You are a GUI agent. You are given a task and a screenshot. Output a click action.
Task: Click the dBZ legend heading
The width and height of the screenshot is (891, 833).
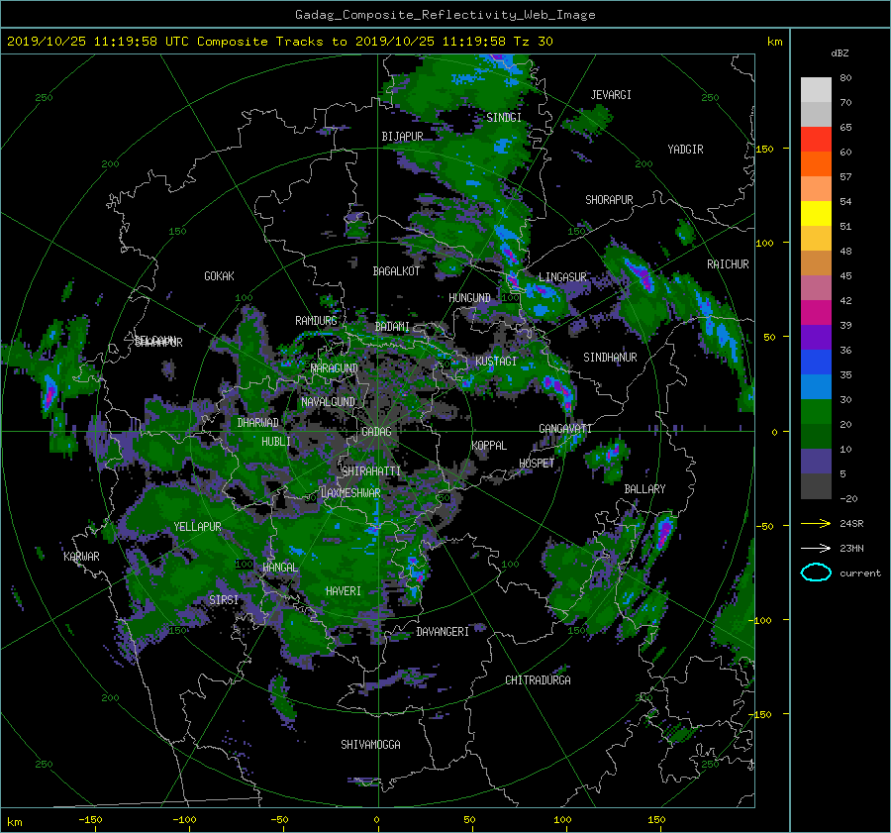pyautogui.click(x=840, y=52)
